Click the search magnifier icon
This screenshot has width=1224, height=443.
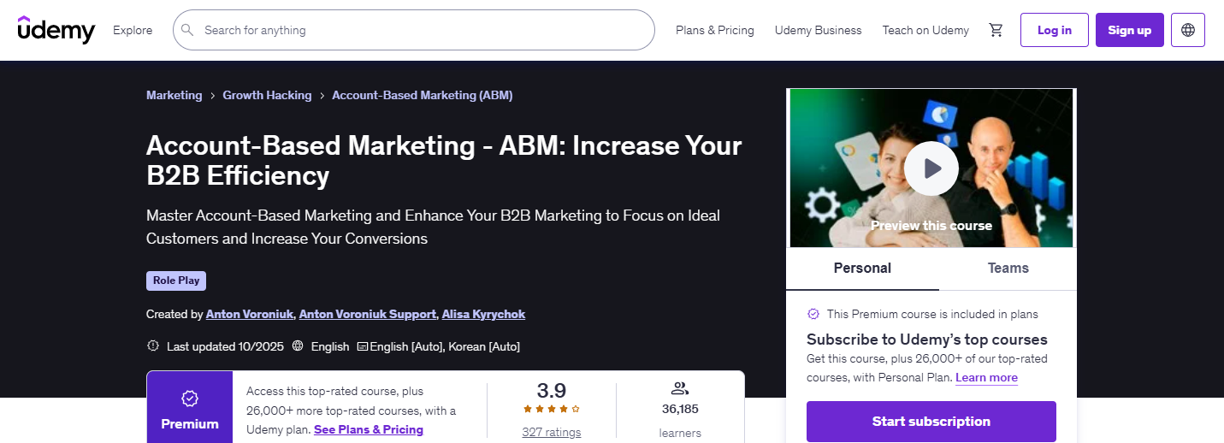coord(187,30)
